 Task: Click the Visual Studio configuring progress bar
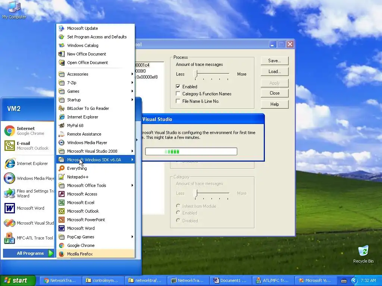[191, 152]
